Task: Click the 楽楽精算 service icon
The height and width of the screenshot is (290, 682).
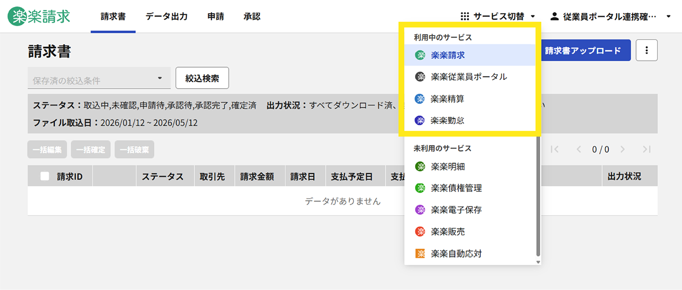Action: 420,99
